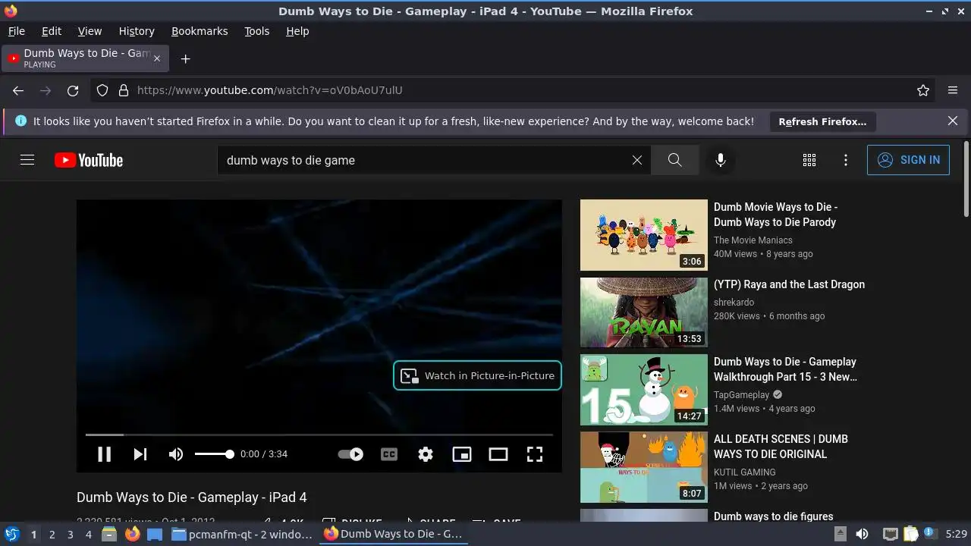Click The Movie Maniacs channel name
971x546 pixels.
point(753,240)
